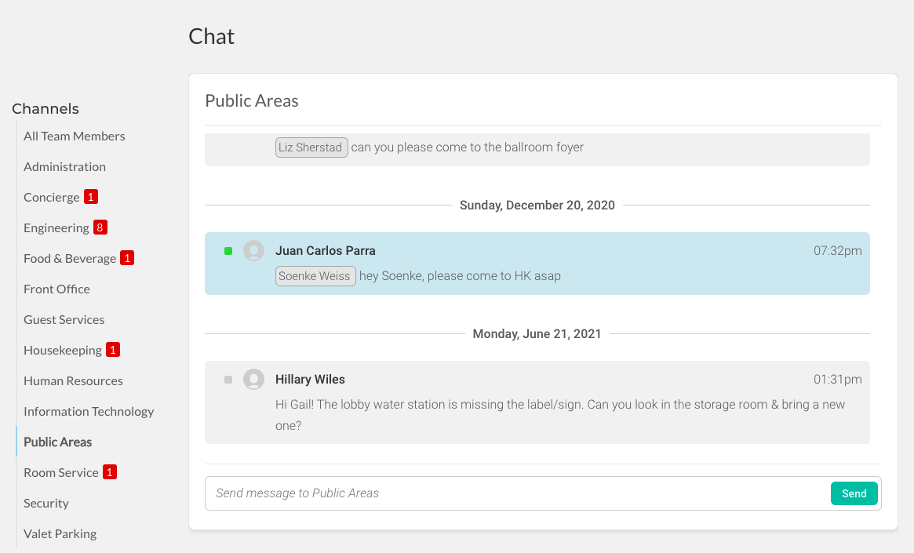914x553 pixels.
Task: Go to the Valet Parking channel
Action: pos(60,533)
